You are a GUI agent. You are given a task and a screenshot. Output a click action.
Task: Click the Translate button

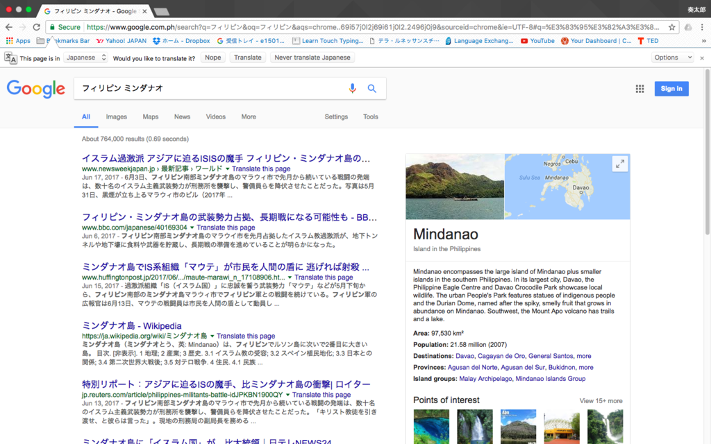(248, 58)
